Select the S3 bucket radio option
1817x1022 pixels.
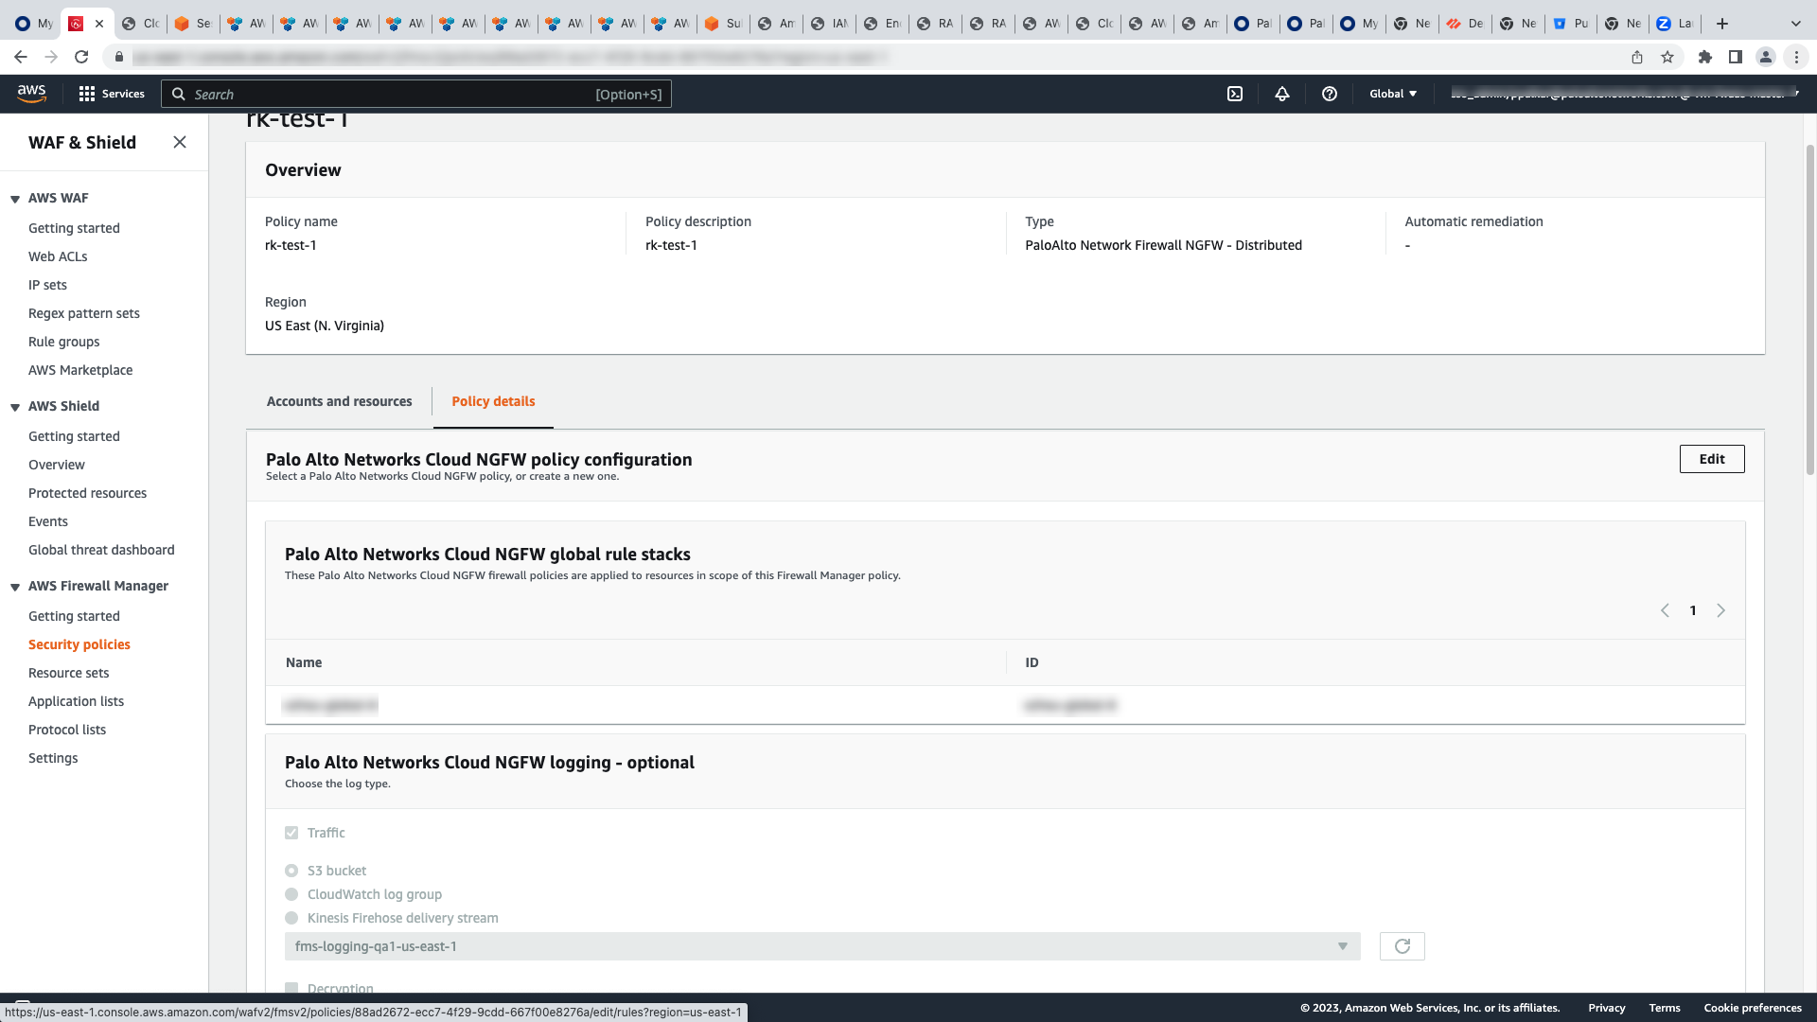291,871
